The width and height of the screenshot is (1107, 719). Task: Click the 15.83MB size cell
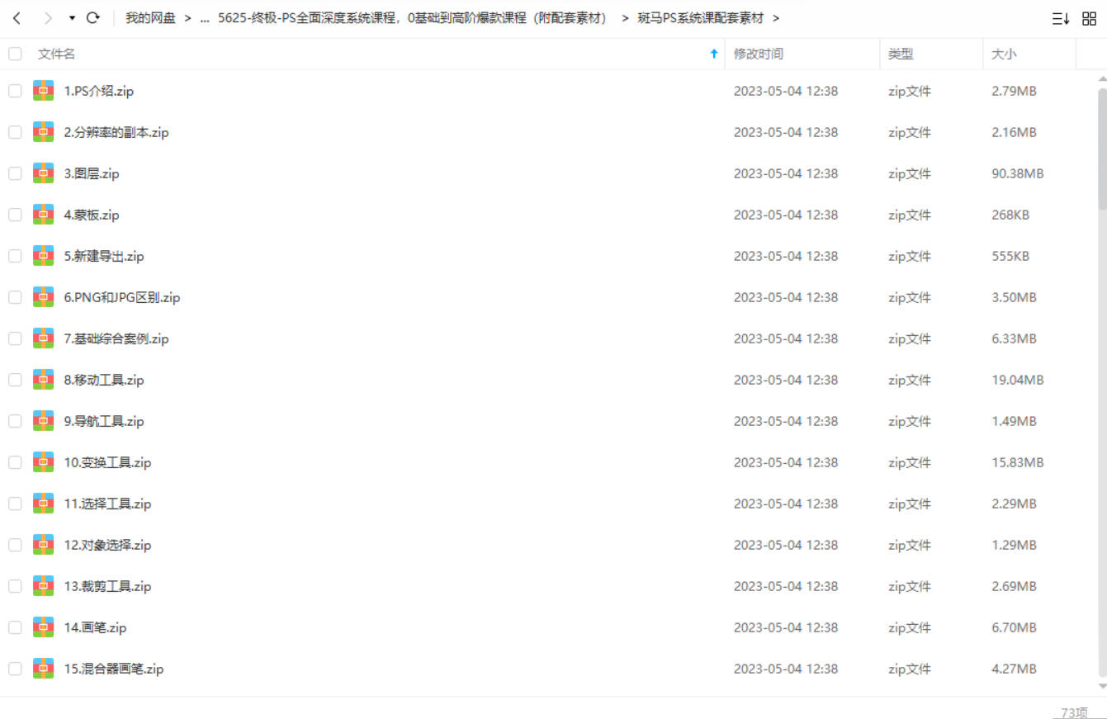(x=1018, y=462)
